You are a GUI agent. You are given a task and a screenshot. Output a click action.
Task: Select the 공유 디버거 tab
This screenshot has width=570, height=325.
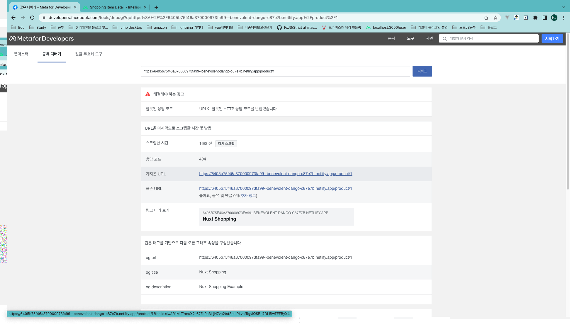pos(52,54)
